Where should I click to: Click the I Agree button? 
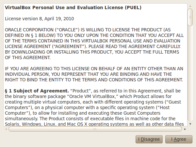click(178, 139)
